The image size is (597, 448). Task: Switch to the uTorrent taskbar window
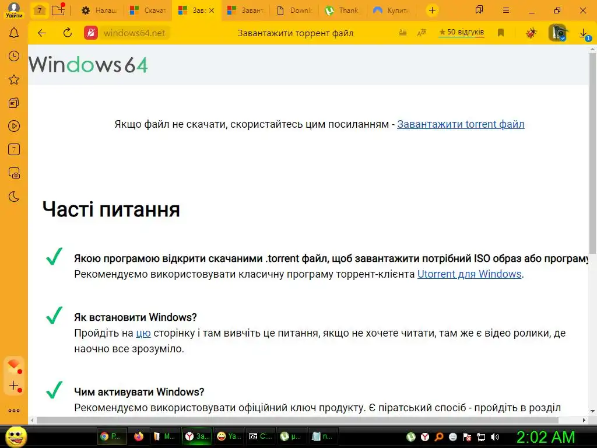[290, 436]
